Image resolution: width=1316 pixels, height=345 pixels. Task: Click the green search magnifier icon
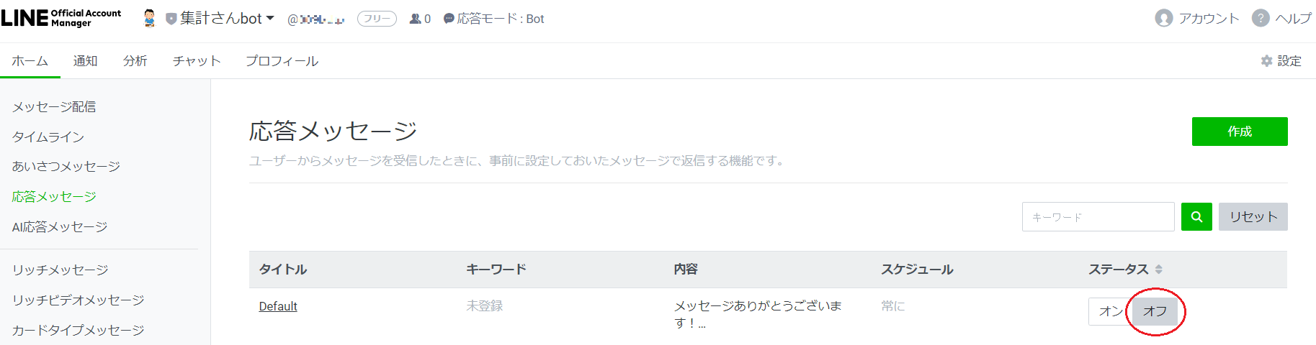tap(1196, 216)
